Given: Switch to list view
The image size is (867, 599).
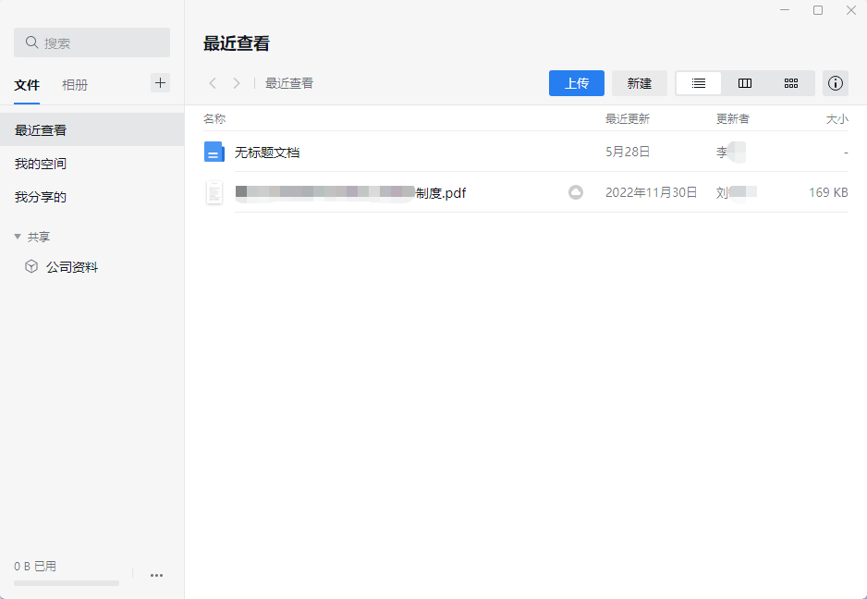Looking at the screenshot, I should tap(698, 83).
